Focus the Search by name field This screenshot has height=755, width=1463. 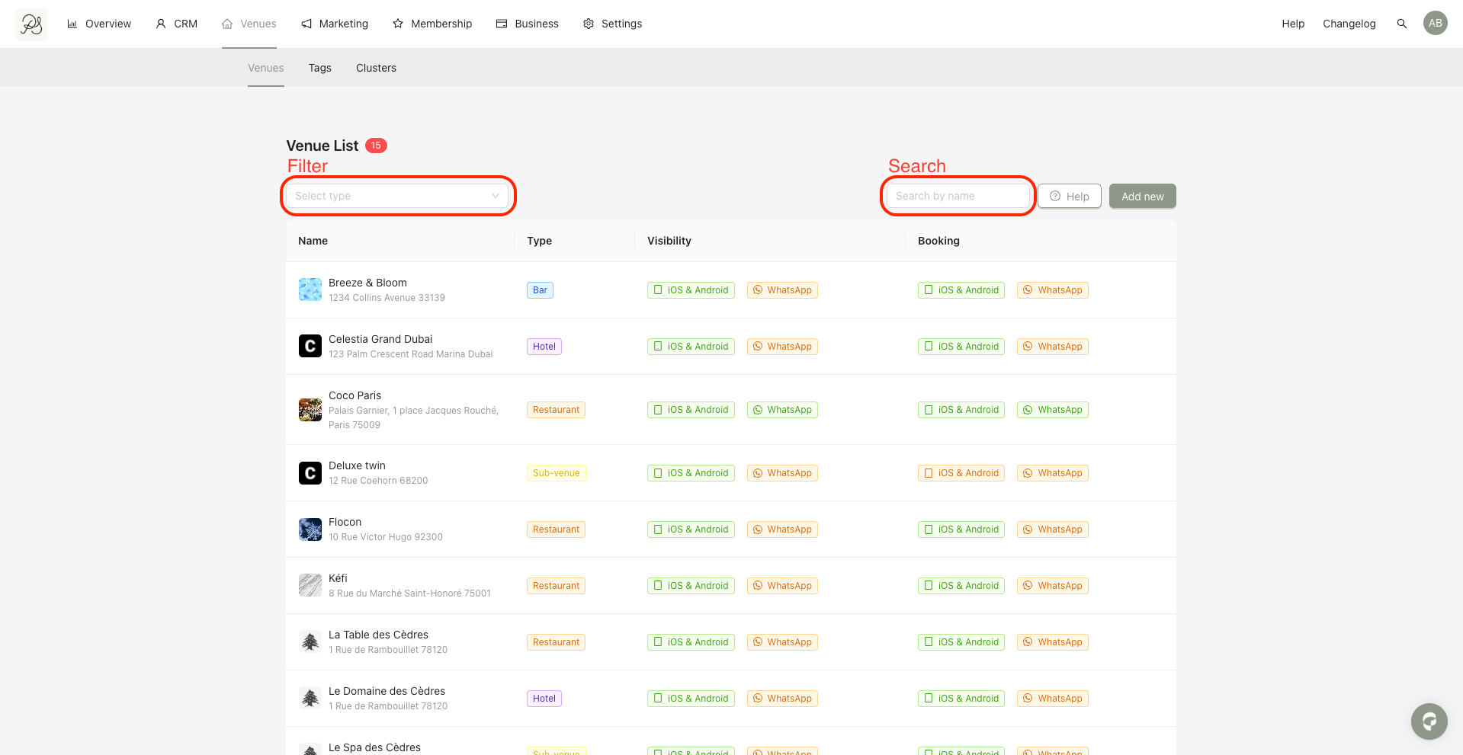pyautogui.click(x=957, y=196)
